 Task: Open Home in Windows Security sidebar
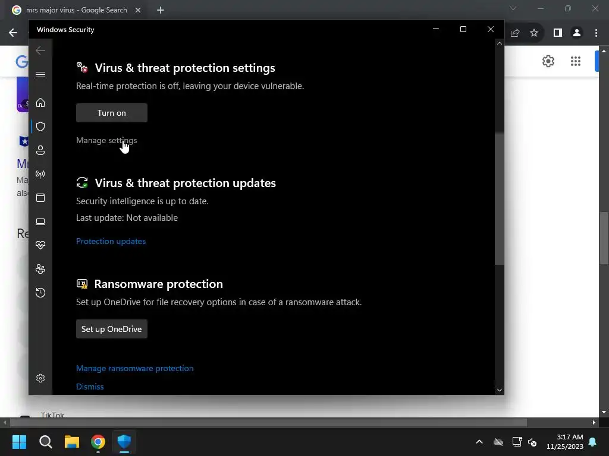click(40, 103)
